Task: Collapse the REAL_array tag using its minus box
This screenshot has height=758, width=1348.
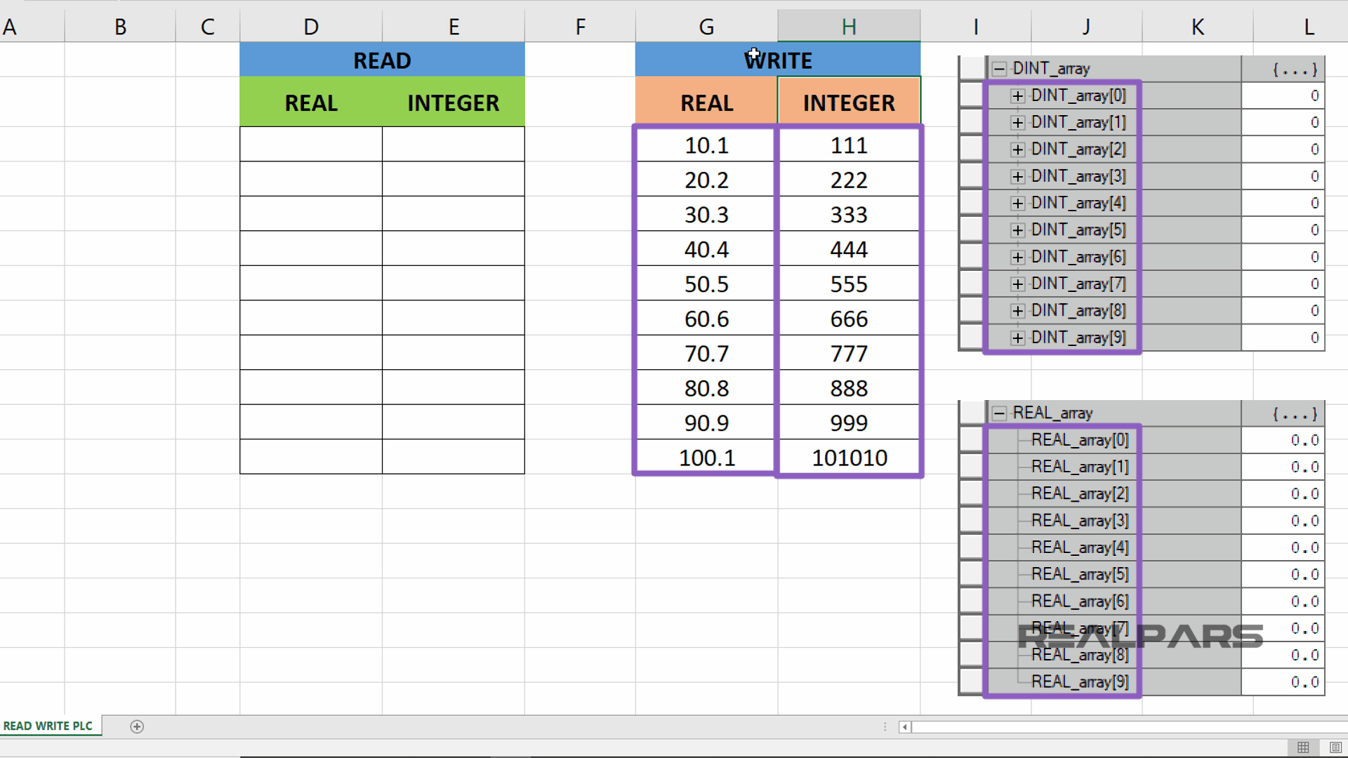Action: point(1000,413)
